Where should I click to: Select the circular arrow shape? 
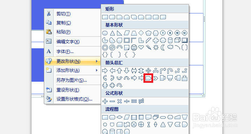tap(120, 85)
